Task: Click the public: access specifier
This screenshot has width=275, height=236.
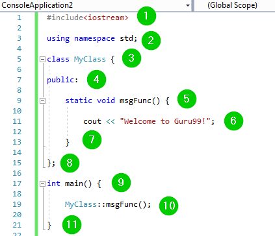Action: [62, 80]
